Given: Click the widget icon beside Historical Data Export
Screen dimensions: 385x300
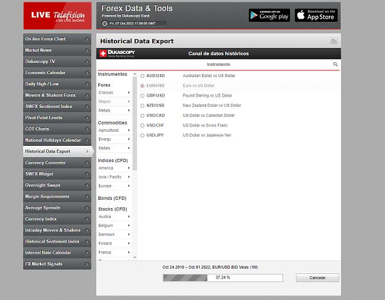Looking at the screenshot, I should (x=333, y=41).
